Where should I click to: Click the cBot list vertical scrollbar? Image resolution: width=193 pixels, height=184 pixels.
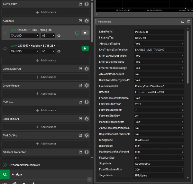[92, 22]
